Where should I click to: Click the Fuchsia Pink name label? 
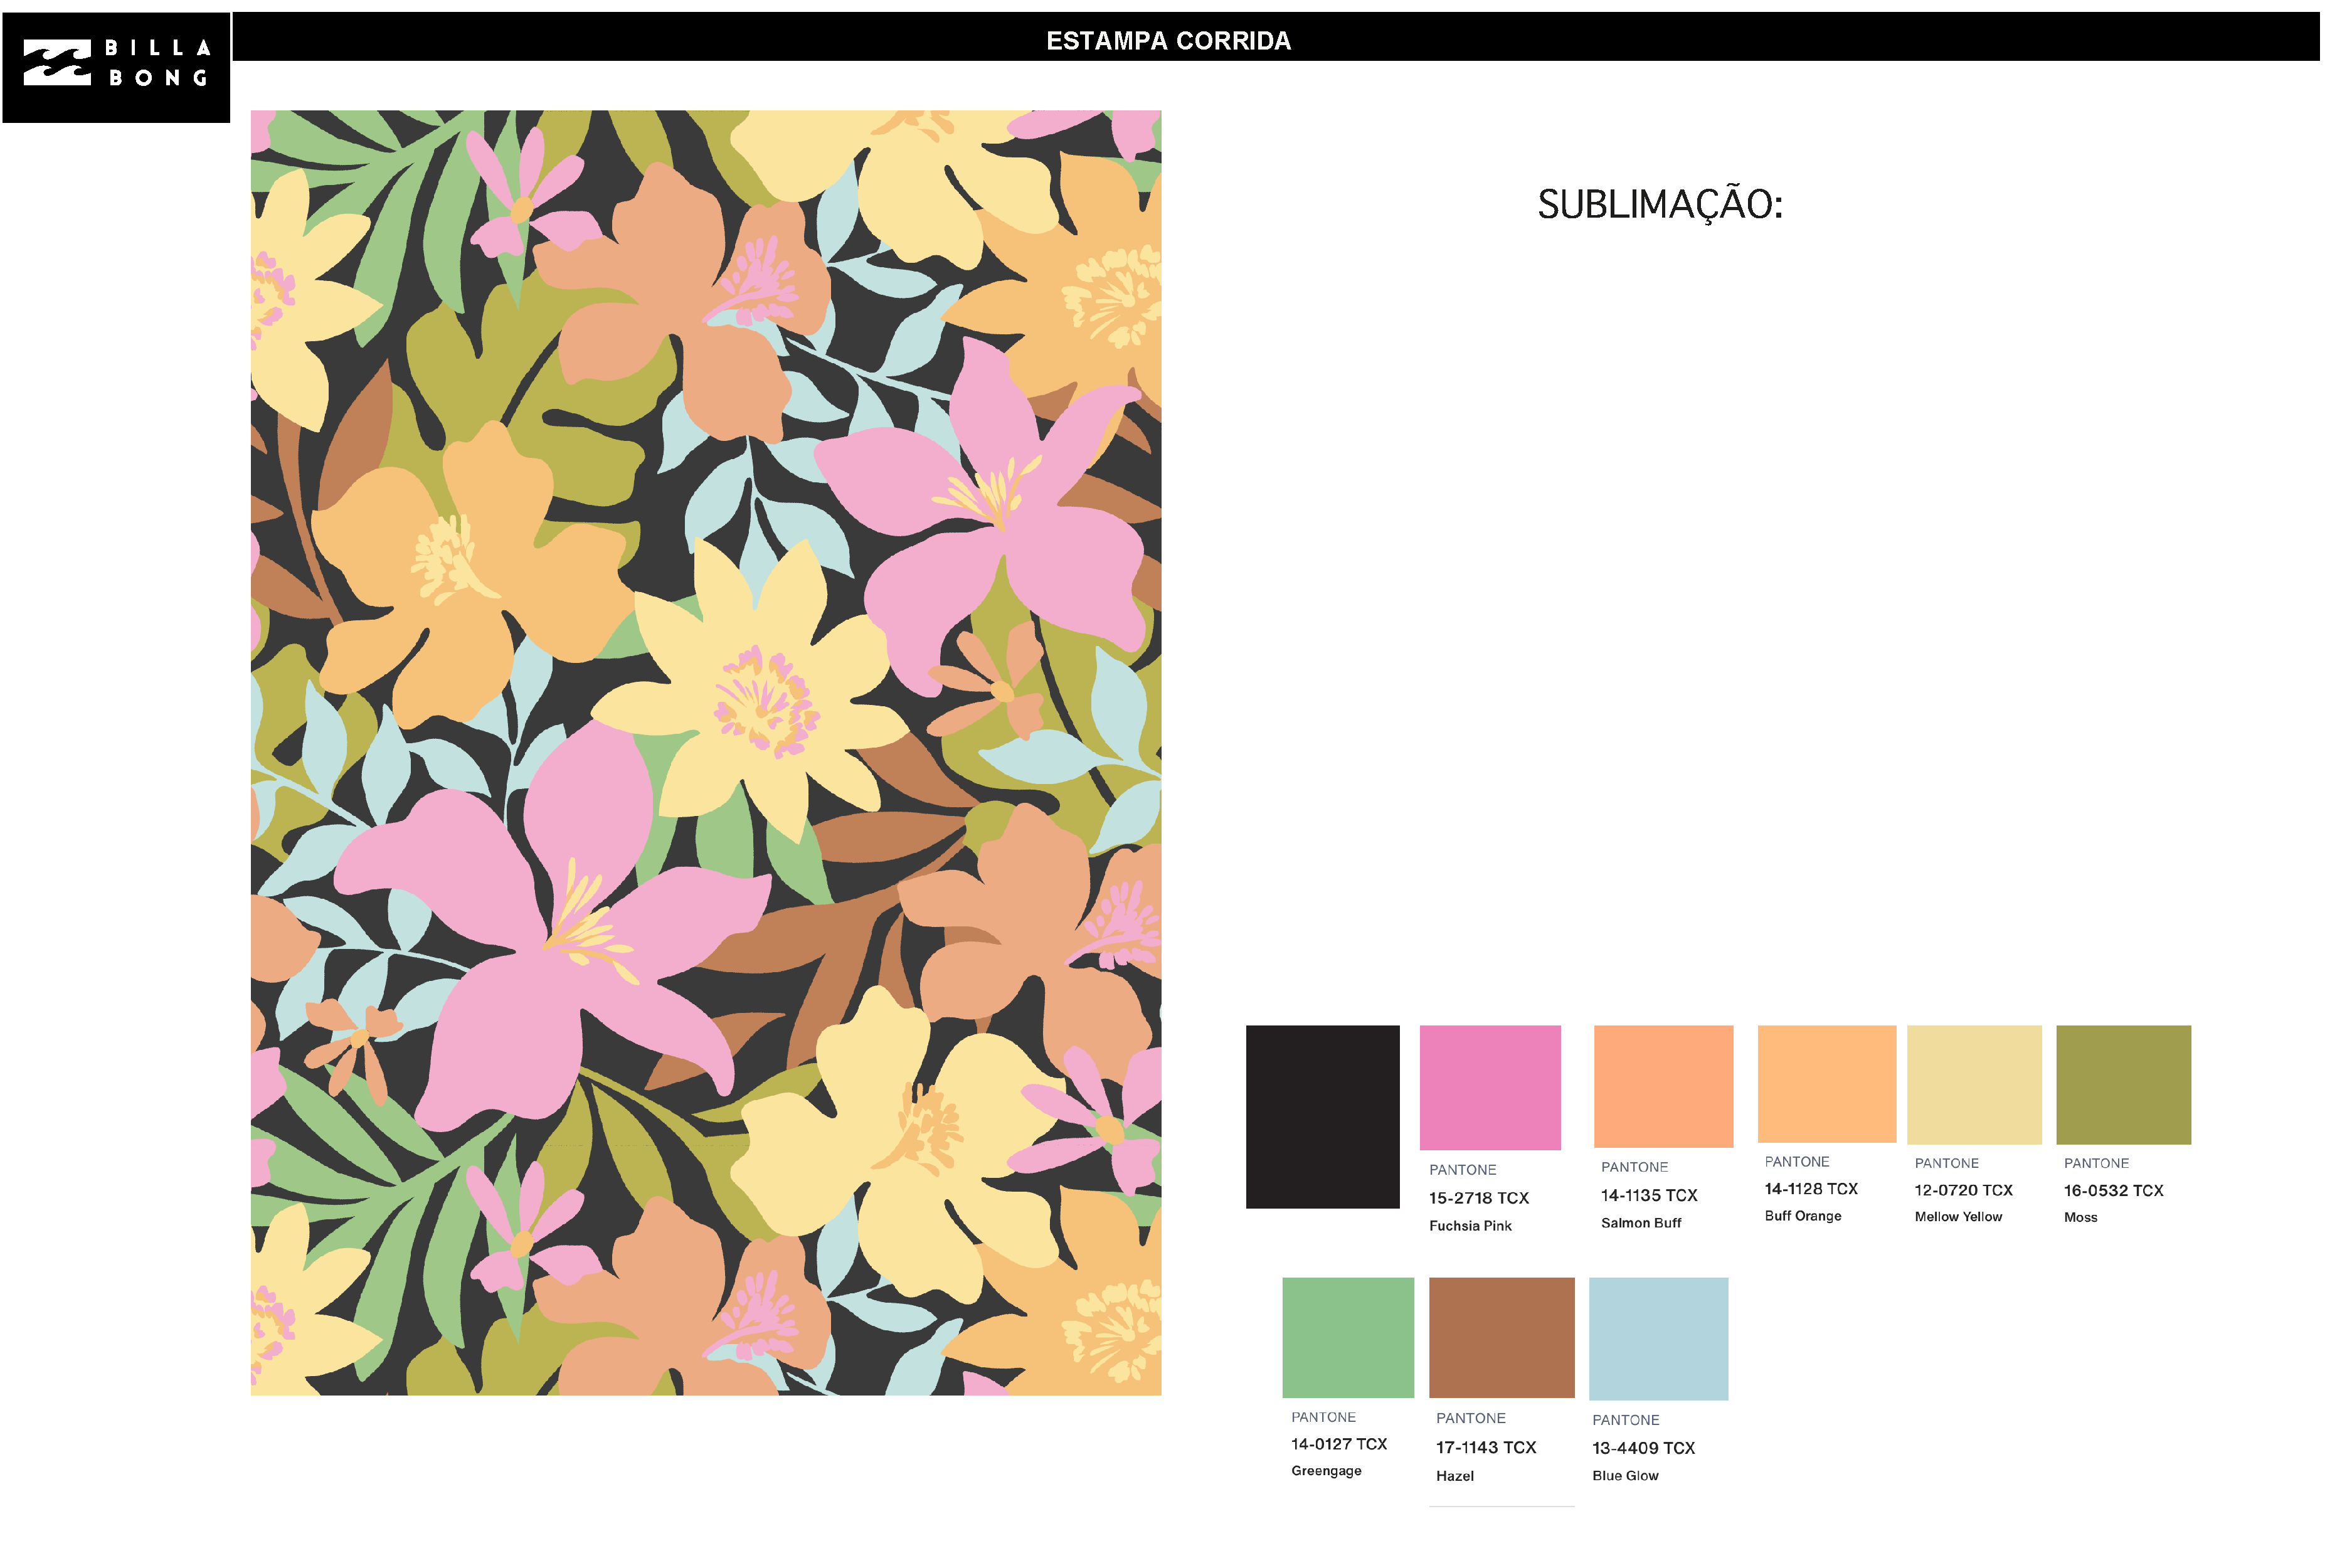(1470, 1226)
